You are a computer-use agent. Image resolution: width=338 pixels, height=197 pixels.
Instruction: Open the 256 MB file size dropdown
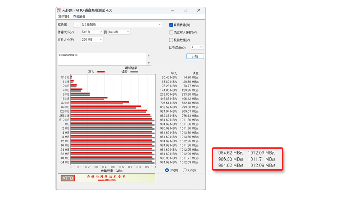click(92, 40)
